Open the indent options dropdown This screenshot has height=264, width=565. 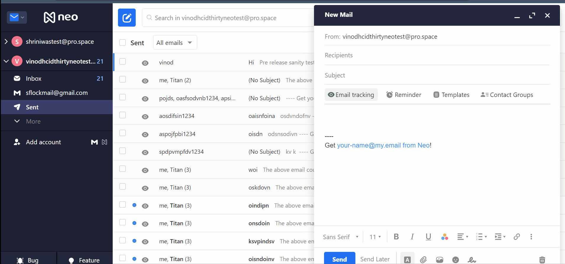(500, 237)
